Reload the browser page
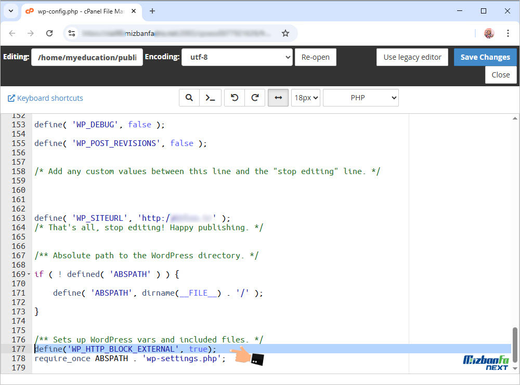The height and width of the screenshot is (385, 520). pos(49,33)
